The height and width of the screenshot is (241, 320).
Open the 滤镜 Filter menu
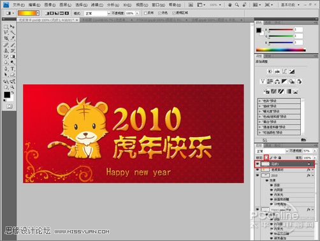[97, 4]
